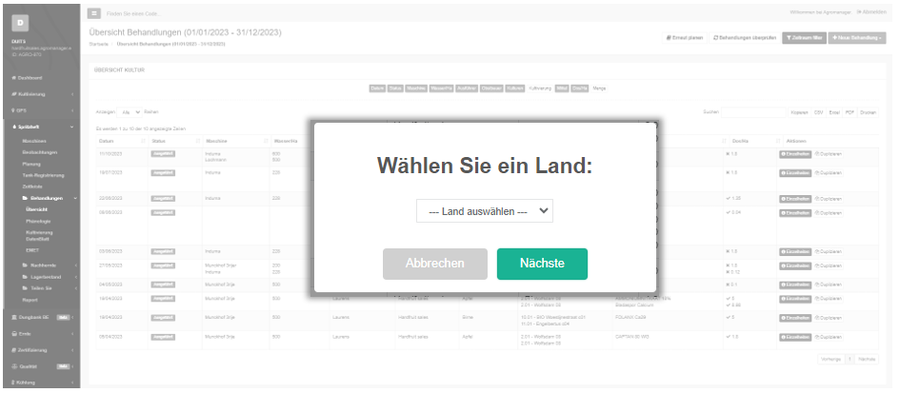Image resolution: width=900 pixels, height=393 pixels.
Task: Toggle the Status column visibility
Action: coord(395,88)
